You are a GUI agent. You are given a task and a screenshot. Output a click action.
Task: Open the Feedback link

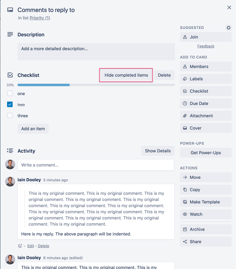(x=206, y=46)
